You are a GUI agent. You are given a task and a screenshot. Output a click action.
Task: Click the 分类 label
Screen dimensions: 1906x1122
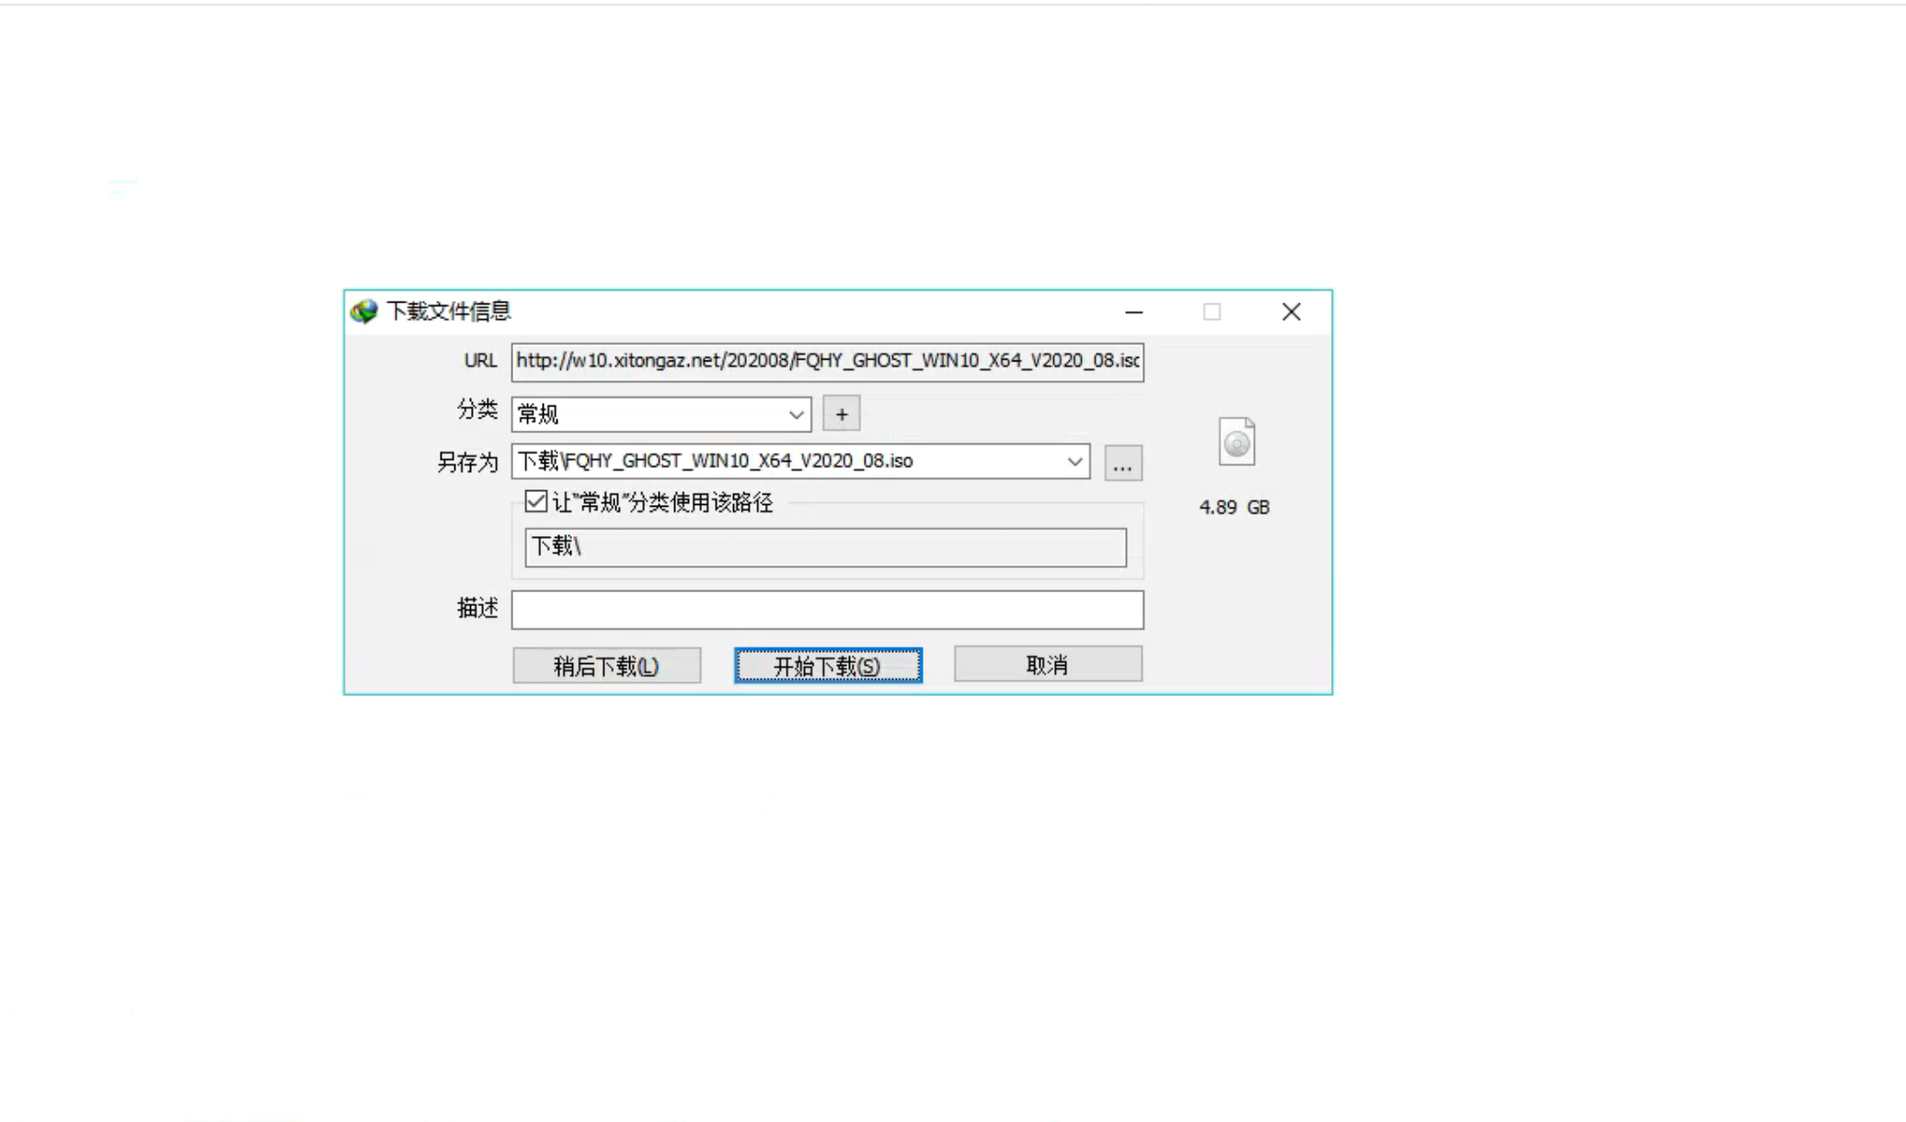pyautogui.click(x=477, y=410)
